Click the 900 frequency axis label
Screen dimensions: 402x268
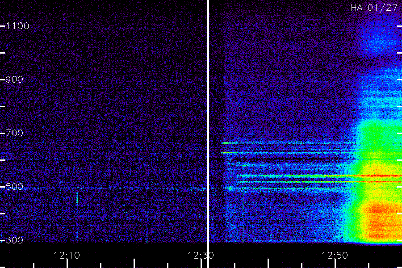click(x=14, y=79)
